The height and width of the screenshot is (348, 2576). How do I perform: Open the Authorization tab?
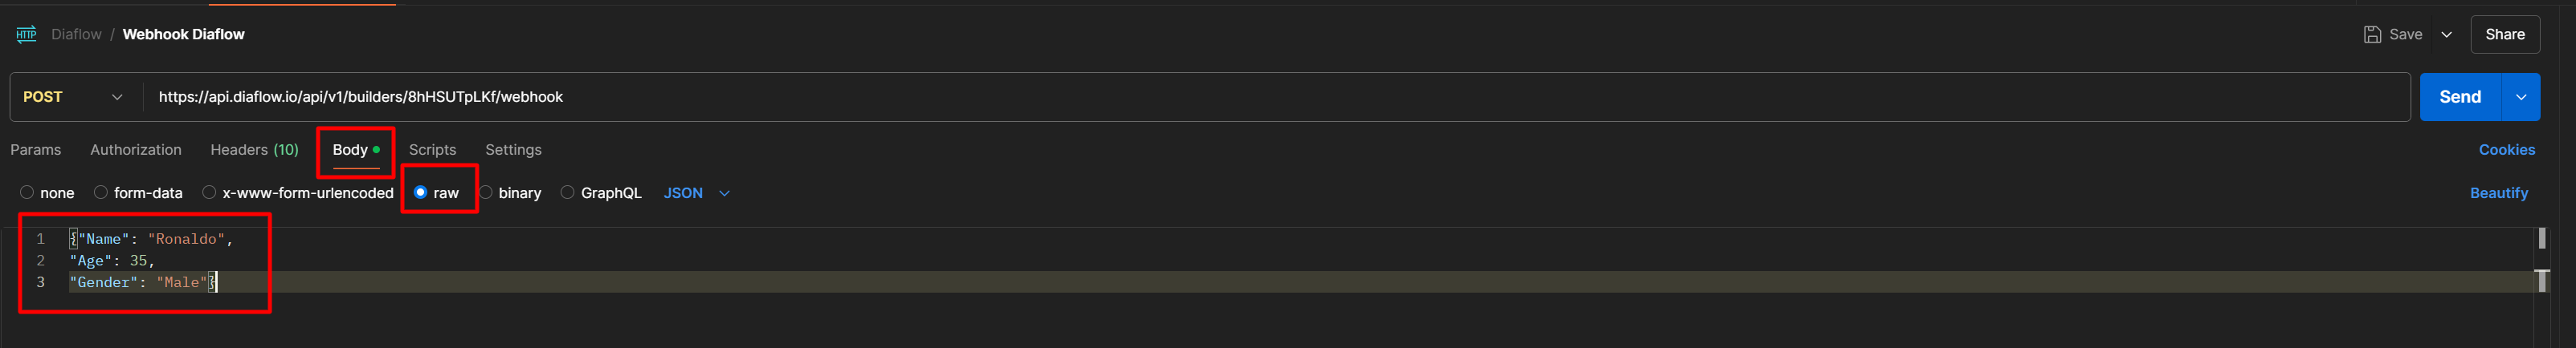(x=136, y=150)
